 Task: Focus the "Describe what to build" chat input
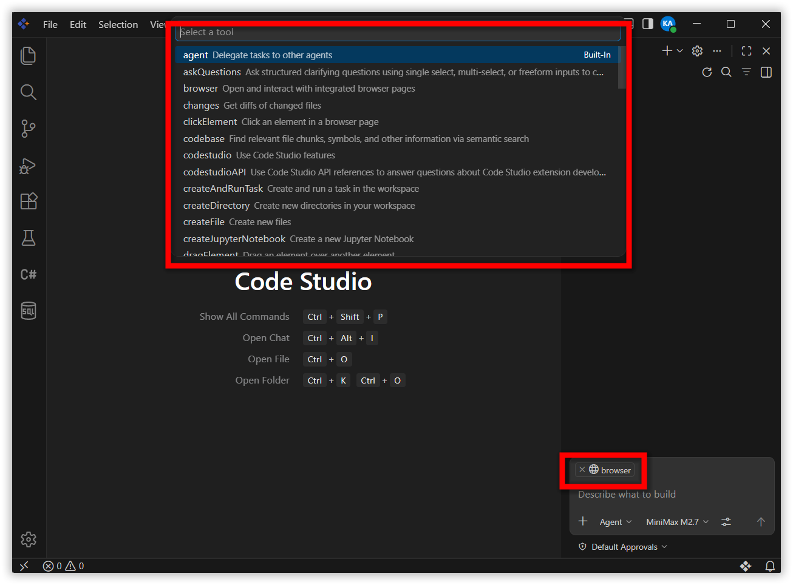[672, 495]
